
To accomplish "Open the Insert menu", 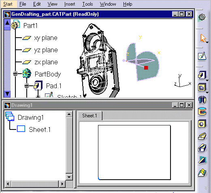I will pyautogui.click(x=70, y=4).
